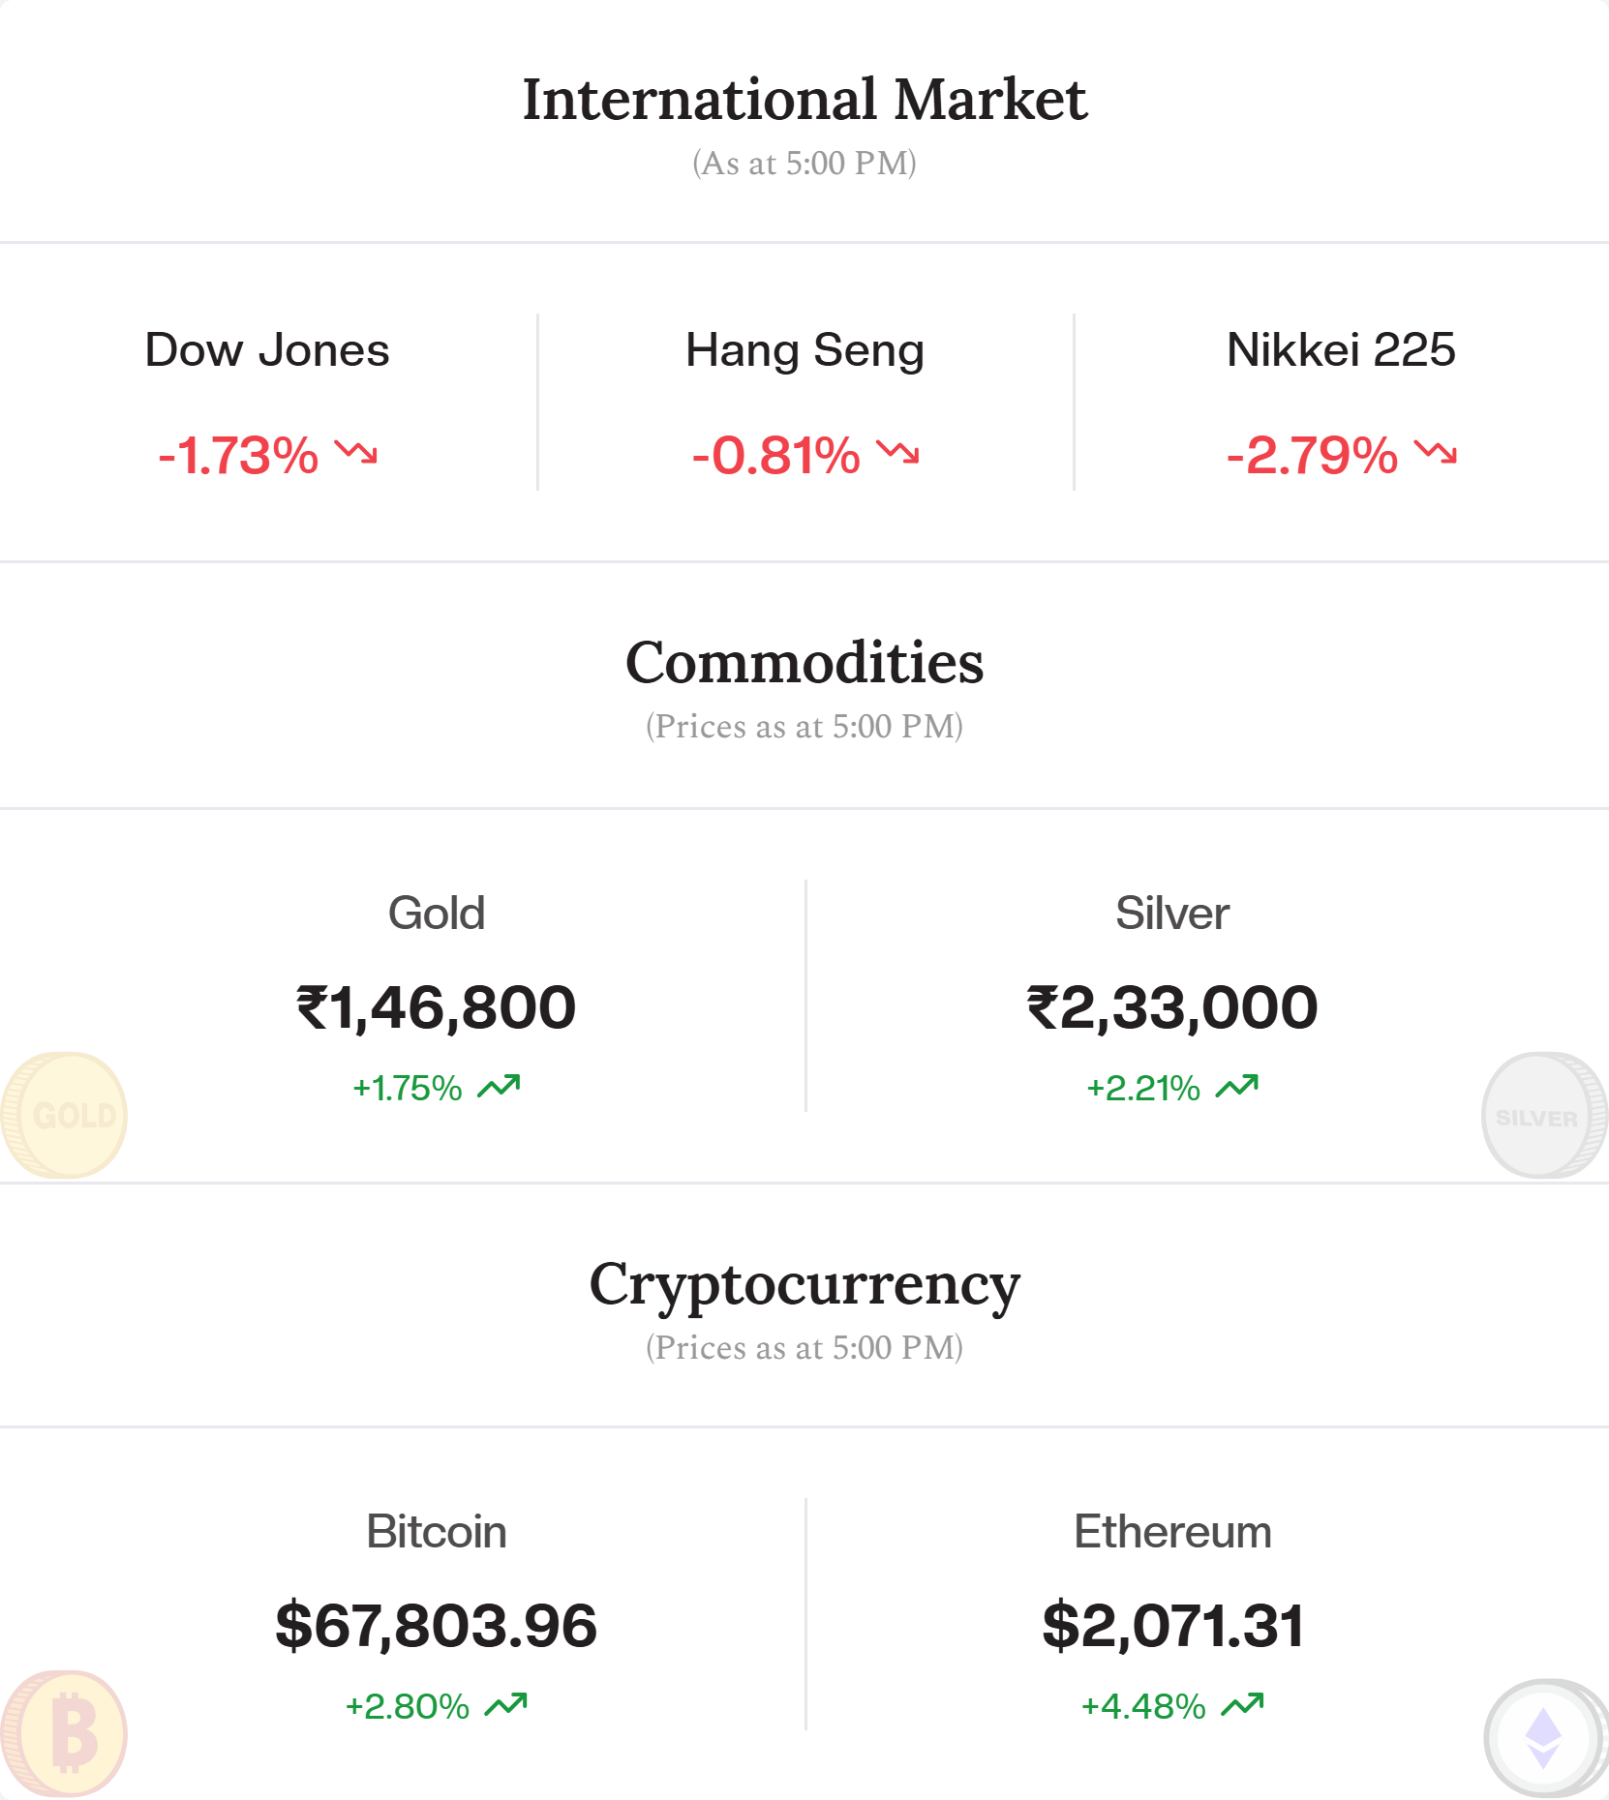
Task: Click the Gold green up-trend arrow
Action: pos(500,1087)
